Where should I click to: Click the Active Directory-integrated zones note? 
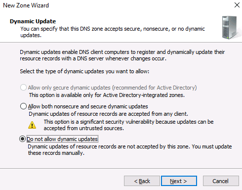107,95
